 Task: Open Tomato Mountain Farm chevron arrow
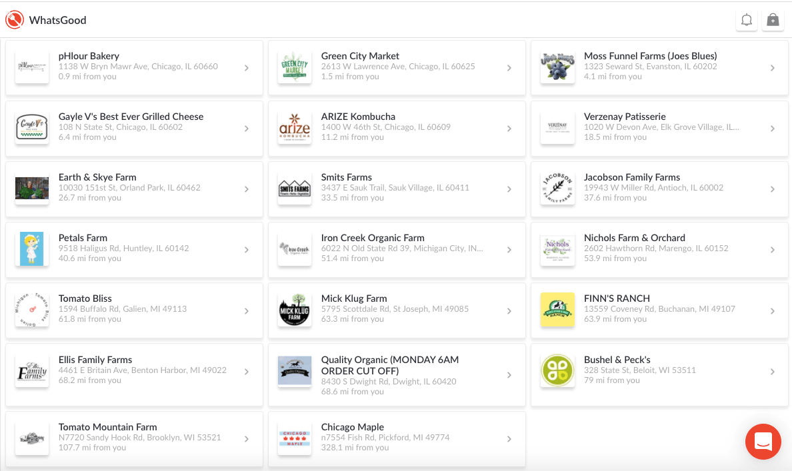click(x=247, y=439)
